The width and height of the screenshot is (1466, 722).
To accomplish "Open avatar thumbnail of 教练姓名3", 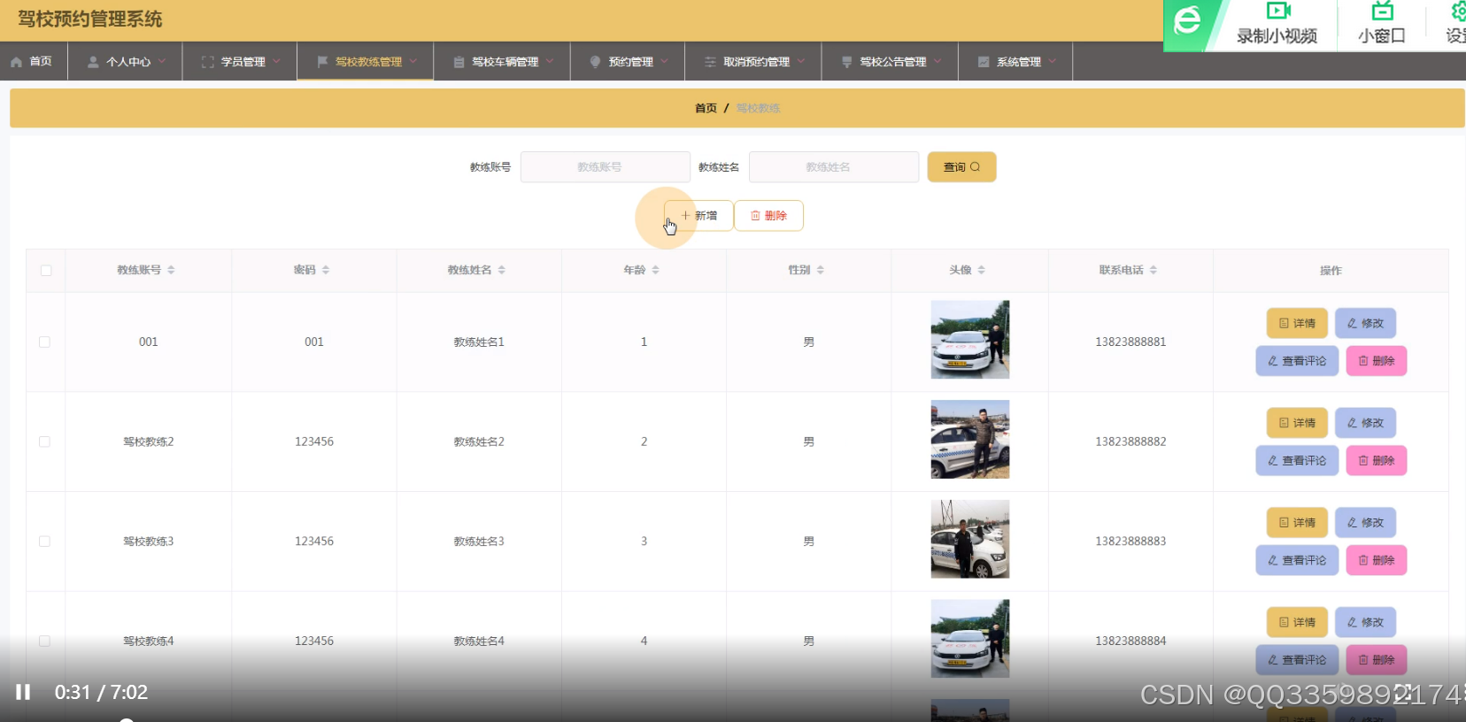I will 970,540.
